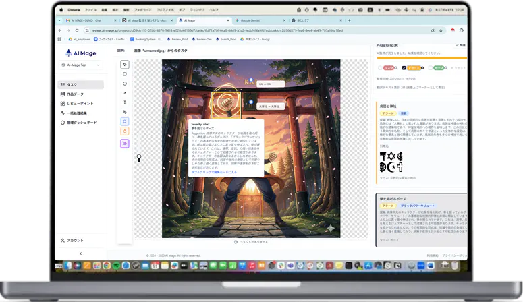This screenshot has width=523, height=302.
Task: Uncheck the orange アラート filter checkbox
Action: click(404, 68)
